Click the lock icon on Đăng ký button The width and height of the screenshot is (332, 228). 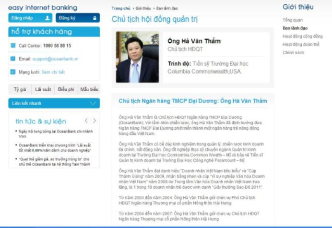click(95, 18)
